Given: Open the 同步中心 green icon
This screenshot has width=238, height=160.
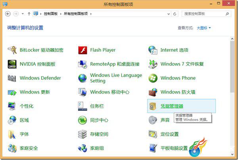Looking at the screenshot, I should (83, 120).
